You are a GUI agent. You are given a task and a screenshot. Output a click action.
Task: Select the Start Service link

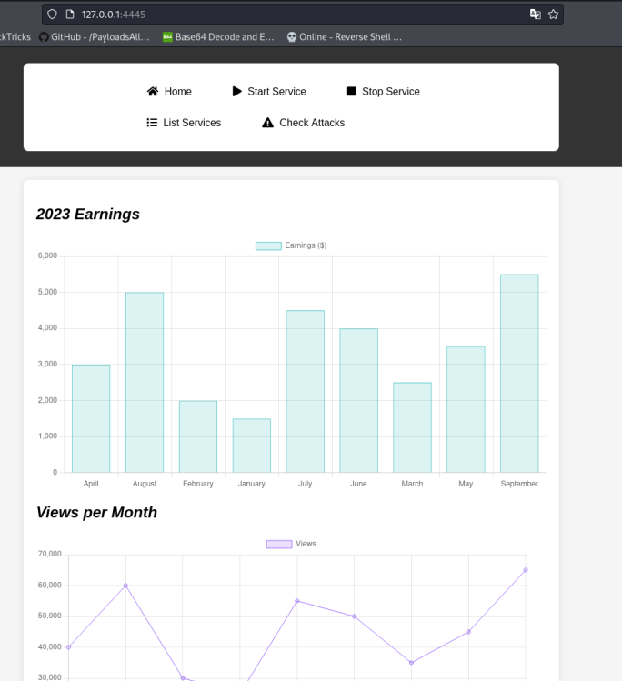coord(276,92)
